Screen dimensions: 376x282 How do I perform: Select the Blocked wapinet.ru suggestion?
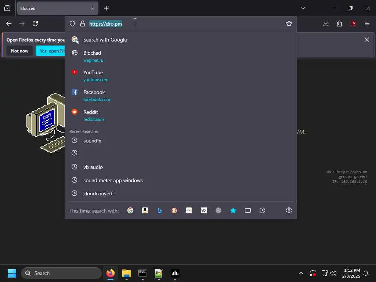coord(181,56)
